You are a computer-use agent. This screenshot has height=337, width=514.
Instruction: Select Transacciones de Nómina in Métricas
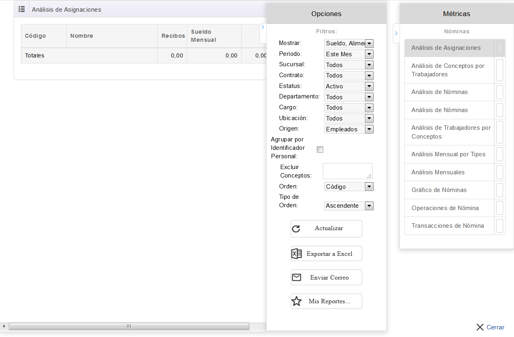(x=447, y=226)
